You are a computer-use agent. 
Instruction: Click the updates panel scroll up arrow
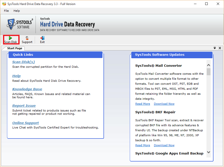pyautogui.click(x=208, y=65)
